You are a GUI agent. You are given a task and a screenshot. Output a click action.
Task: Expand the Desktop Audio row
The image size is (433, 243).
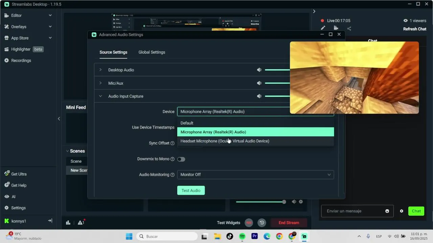(100, 70)
